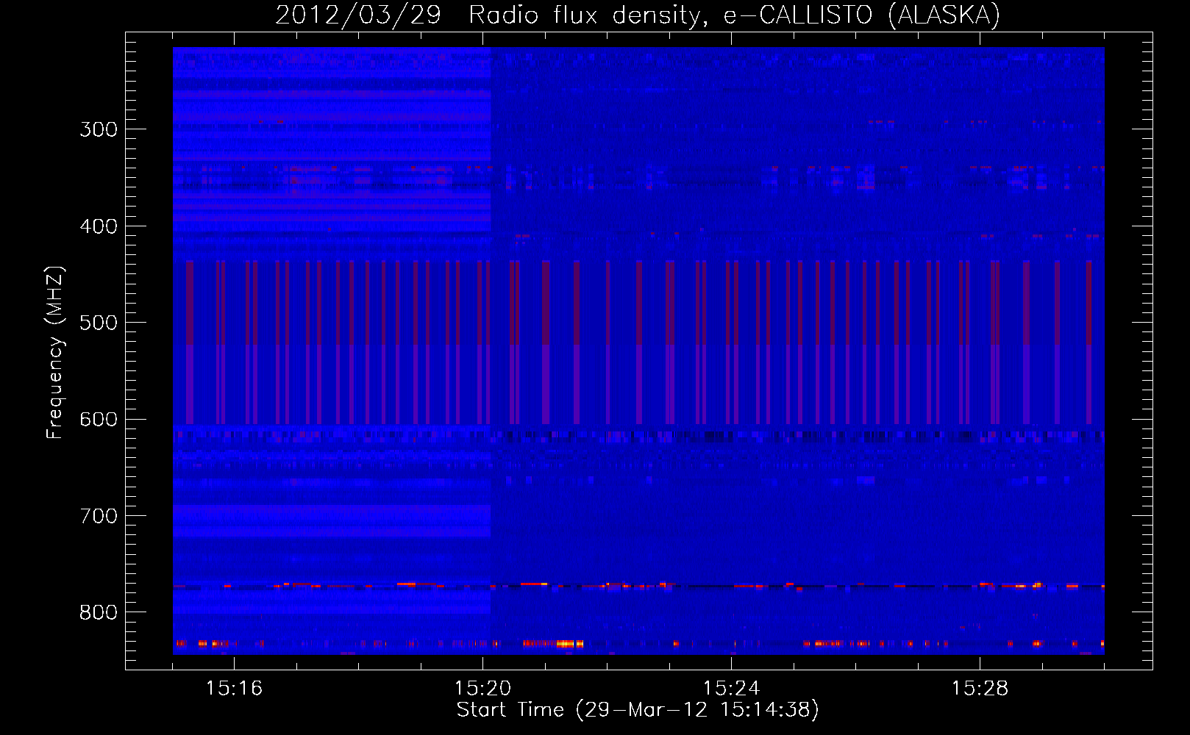Click the 'Start Time (29-Mar-12 15:14:38)' label

(x=638, y=710)
